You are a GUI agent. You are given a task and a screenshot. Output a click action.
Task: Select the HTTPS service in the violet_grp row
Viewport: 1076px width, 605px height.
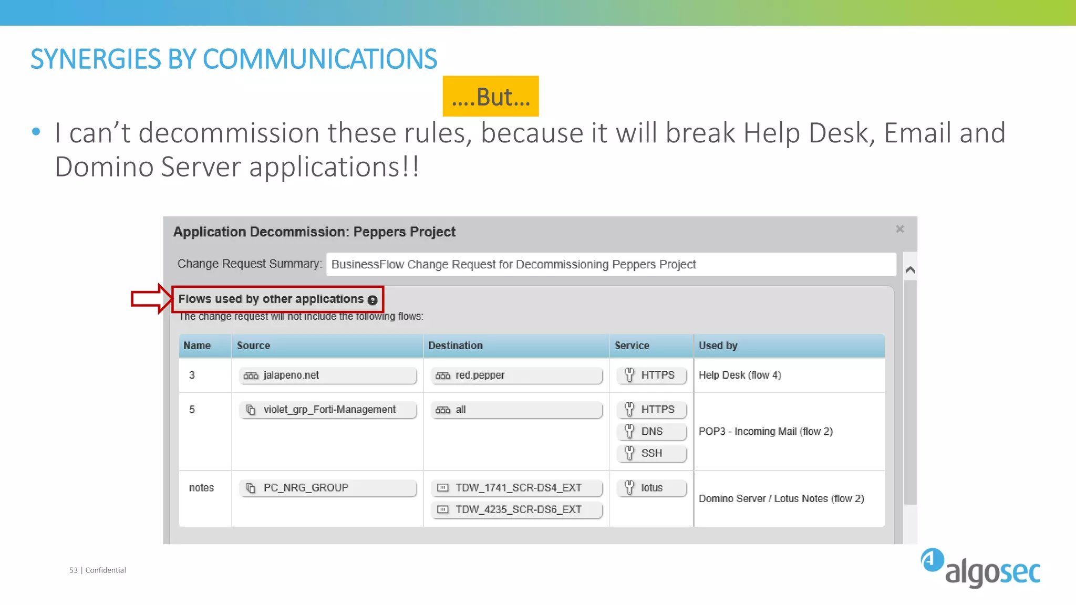coord(652,410)
